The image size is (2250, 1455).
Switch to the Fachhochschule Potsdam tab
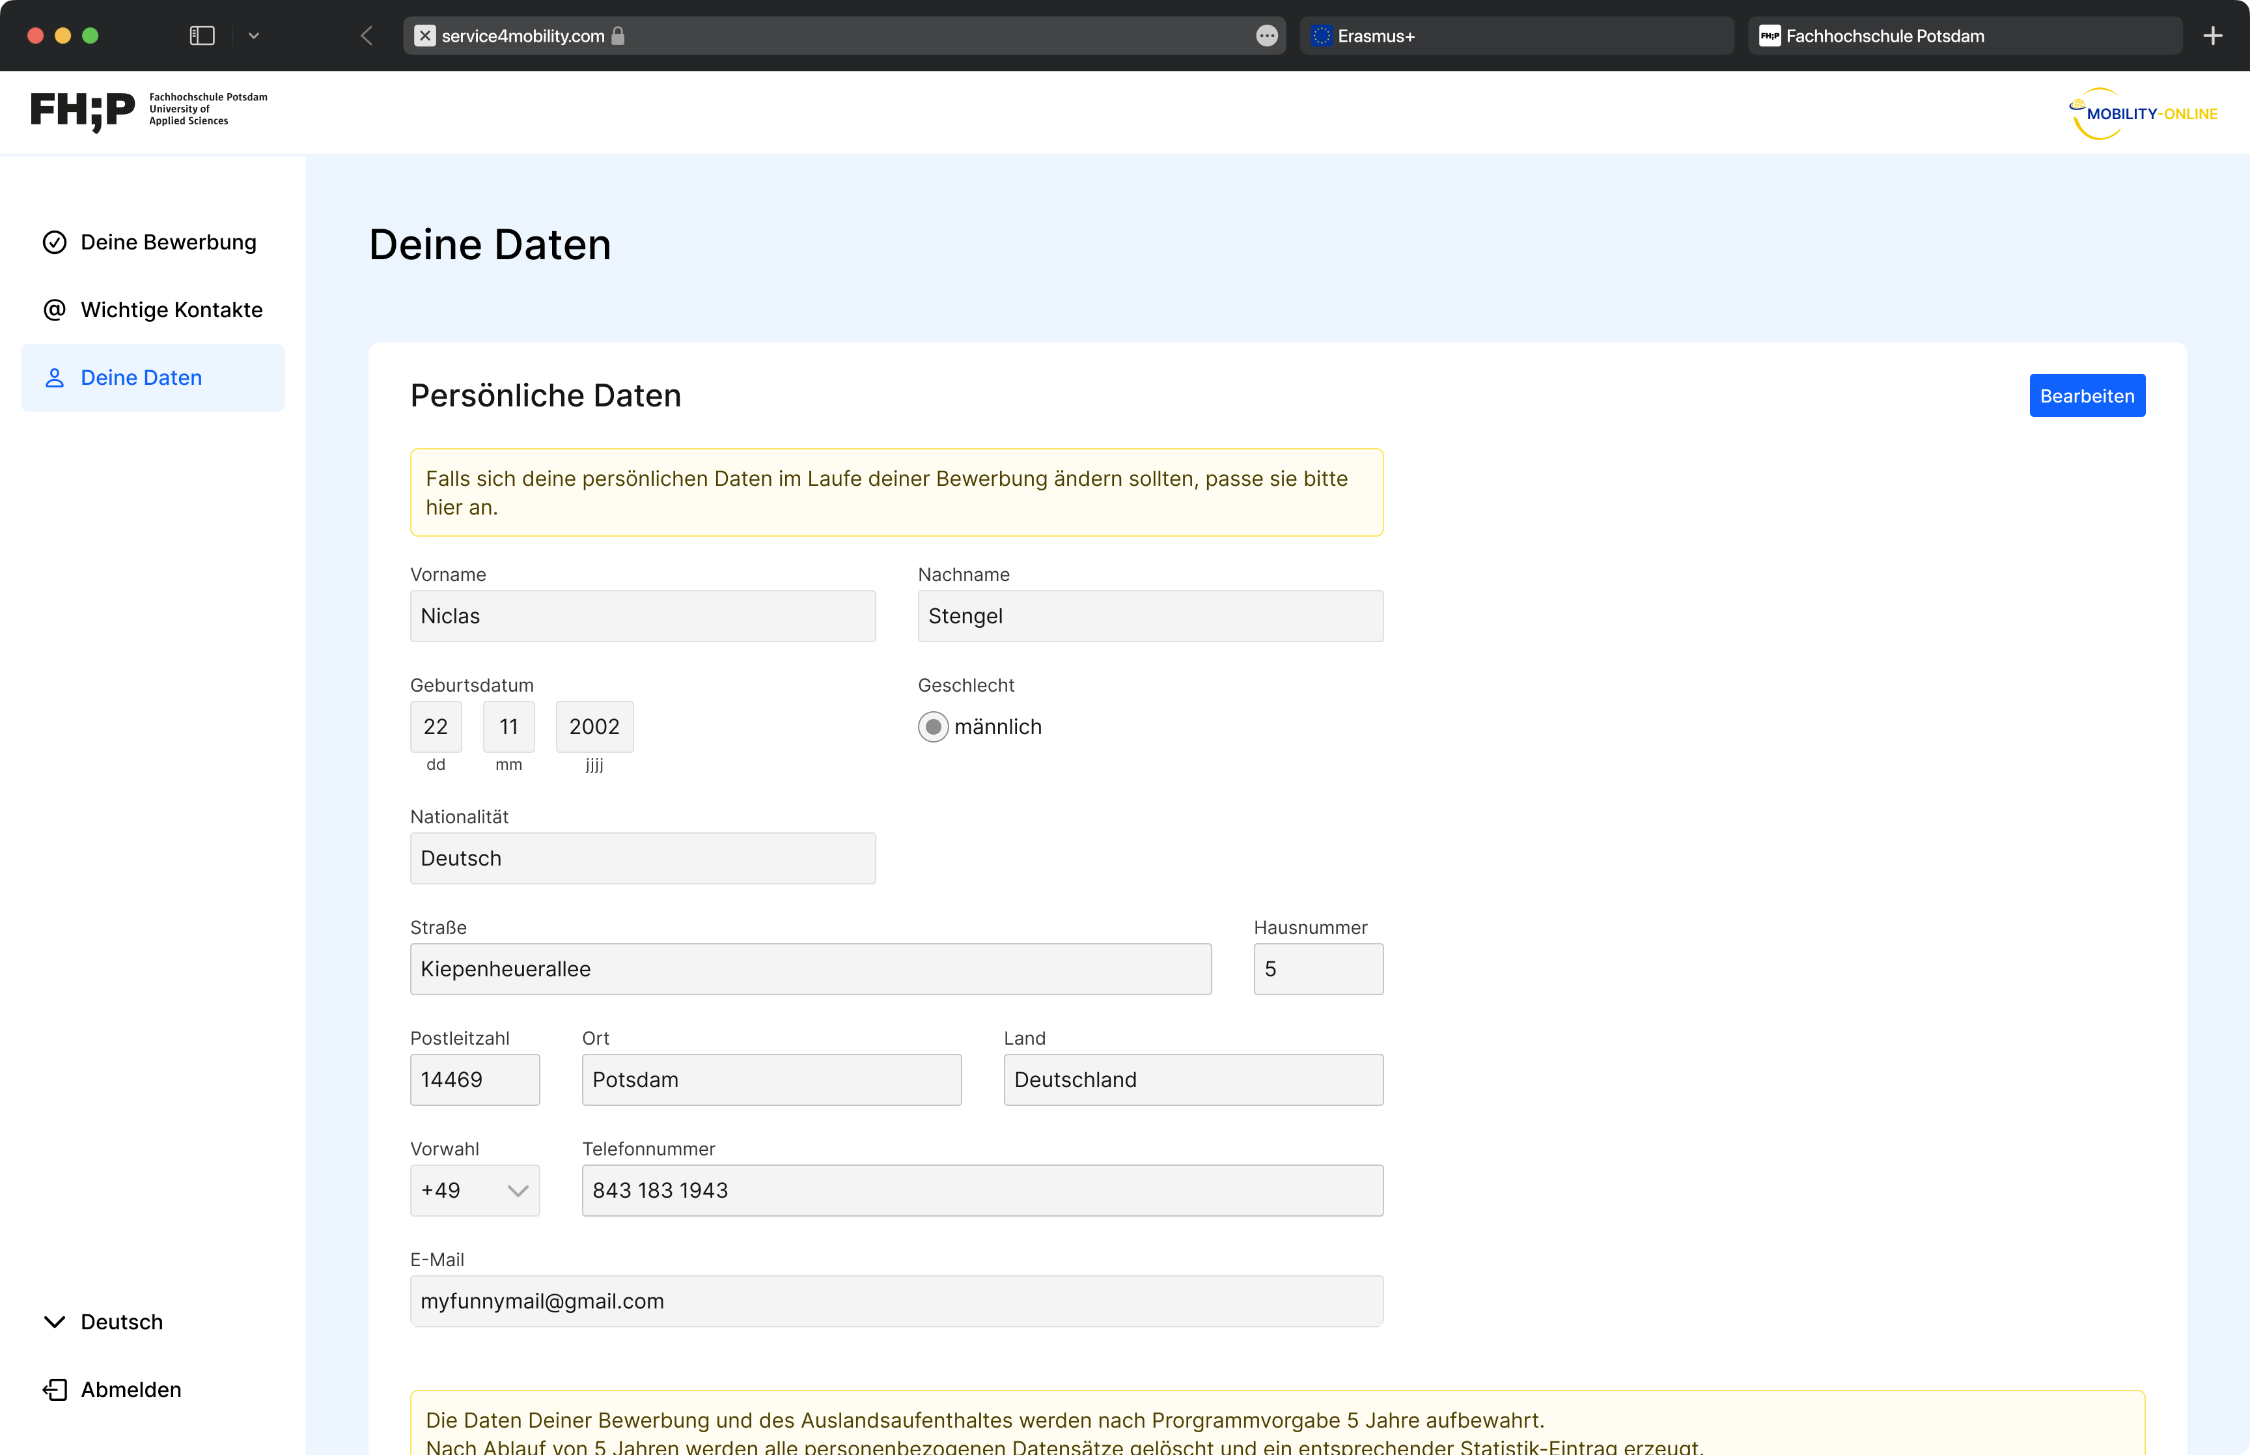click(1964, 36)
